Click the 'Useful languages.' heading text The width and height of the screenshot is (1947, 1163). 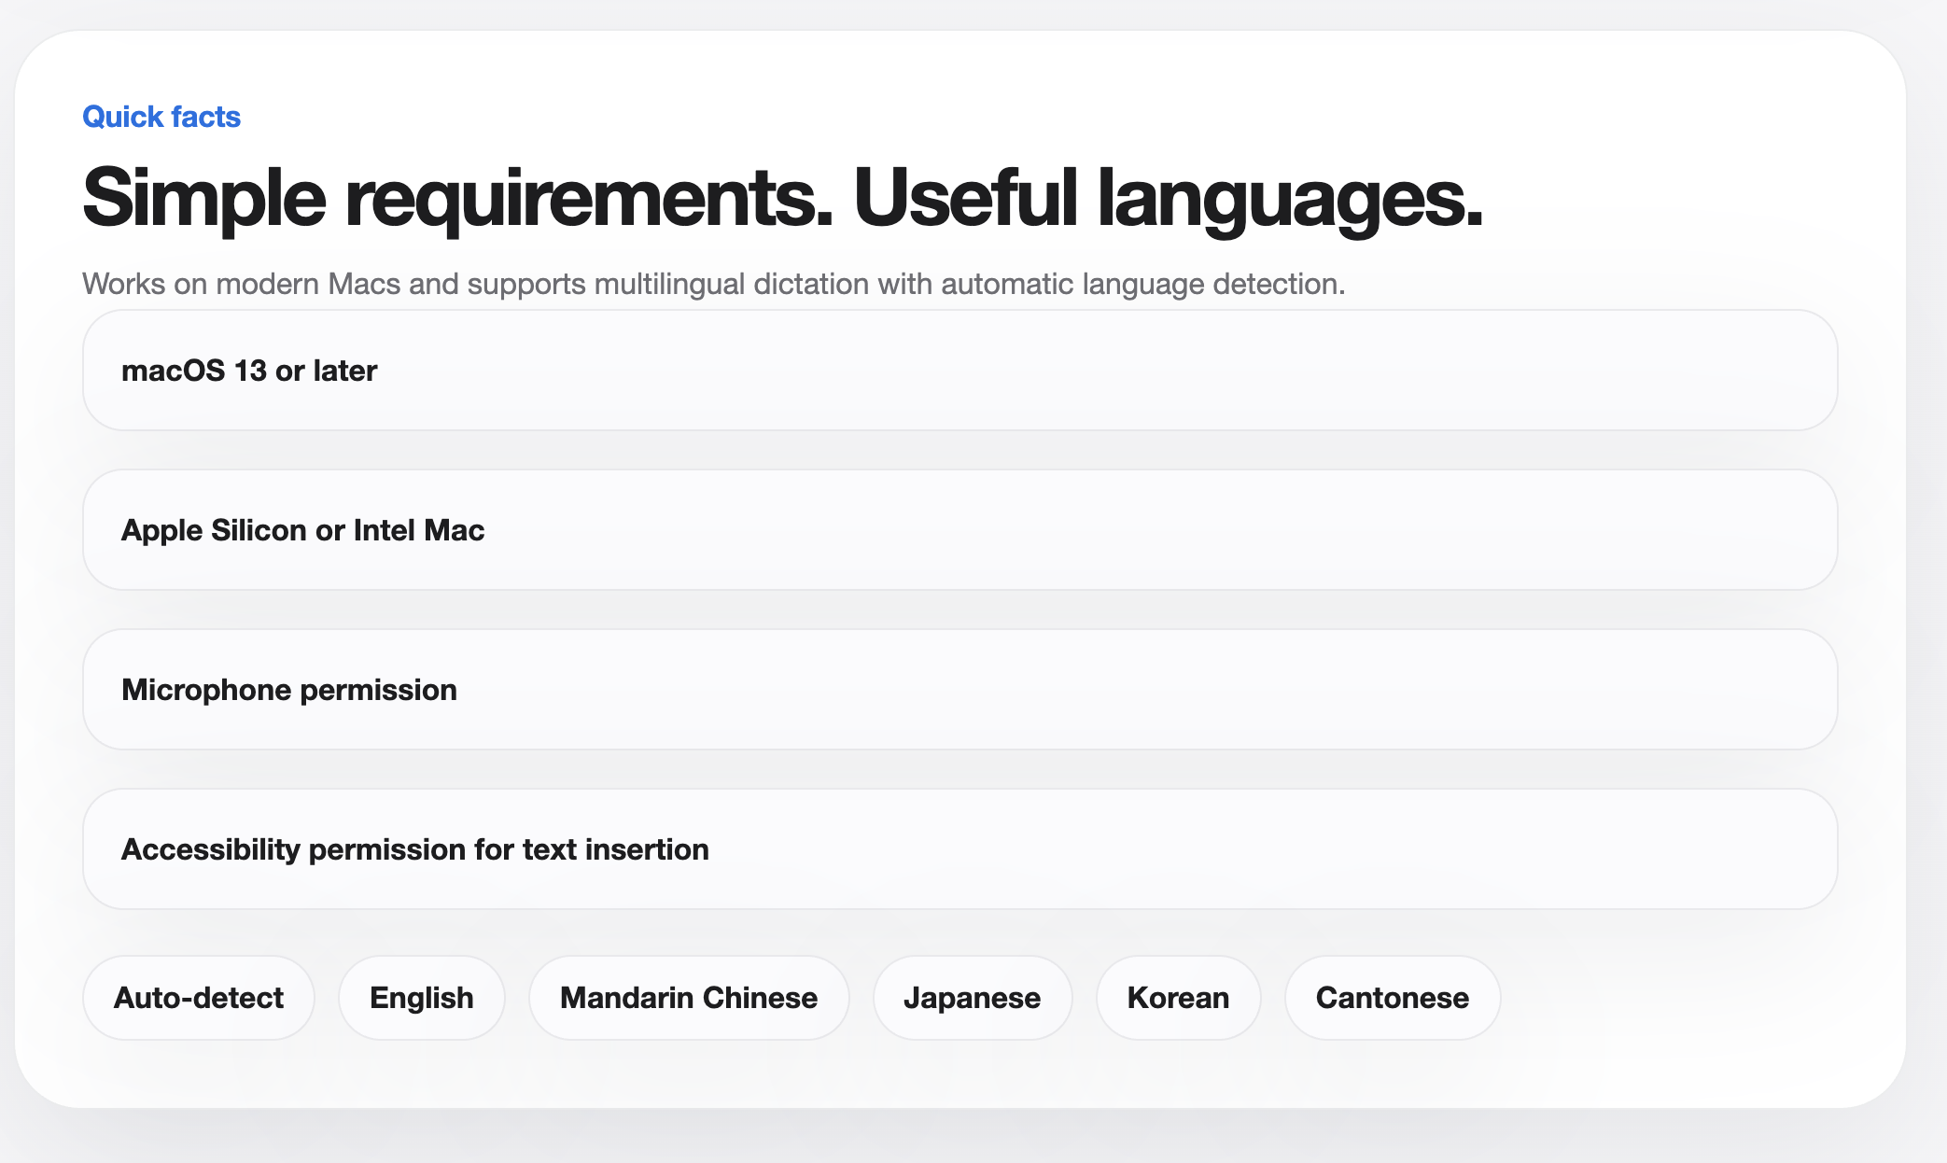[x=1167, y=198]
